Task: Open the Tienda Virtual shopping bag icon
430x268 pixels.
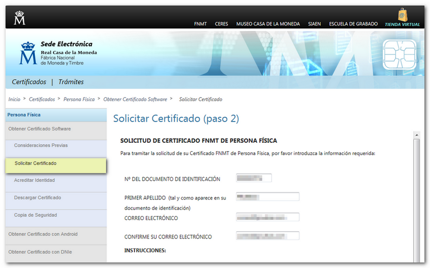Action: pyautogui.click(x=402, y=15)
